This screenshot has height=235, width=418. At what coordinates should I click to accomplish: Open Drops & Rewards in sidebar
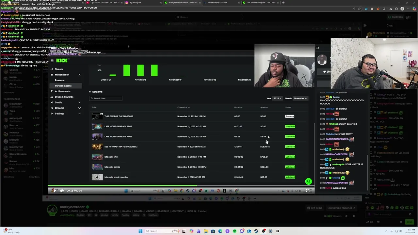click(64, 97)
